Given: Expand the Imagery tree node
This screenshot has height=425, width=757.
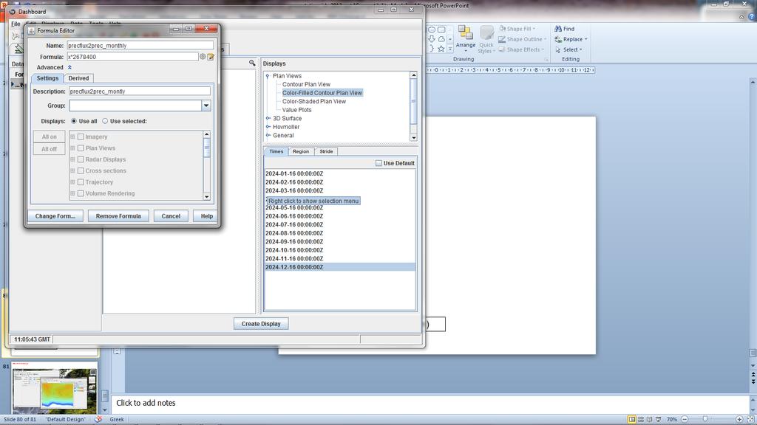Looking at the screenshot, I should point(73,137).
